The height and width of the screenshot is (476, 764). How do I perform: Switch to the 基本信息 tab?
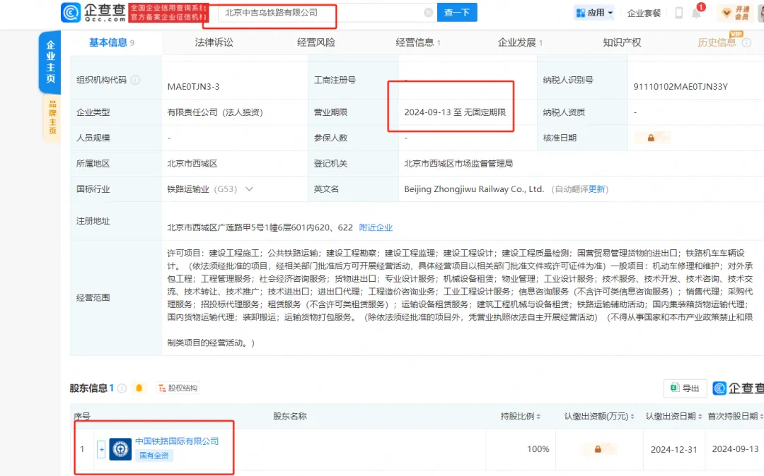click(112, 43)
